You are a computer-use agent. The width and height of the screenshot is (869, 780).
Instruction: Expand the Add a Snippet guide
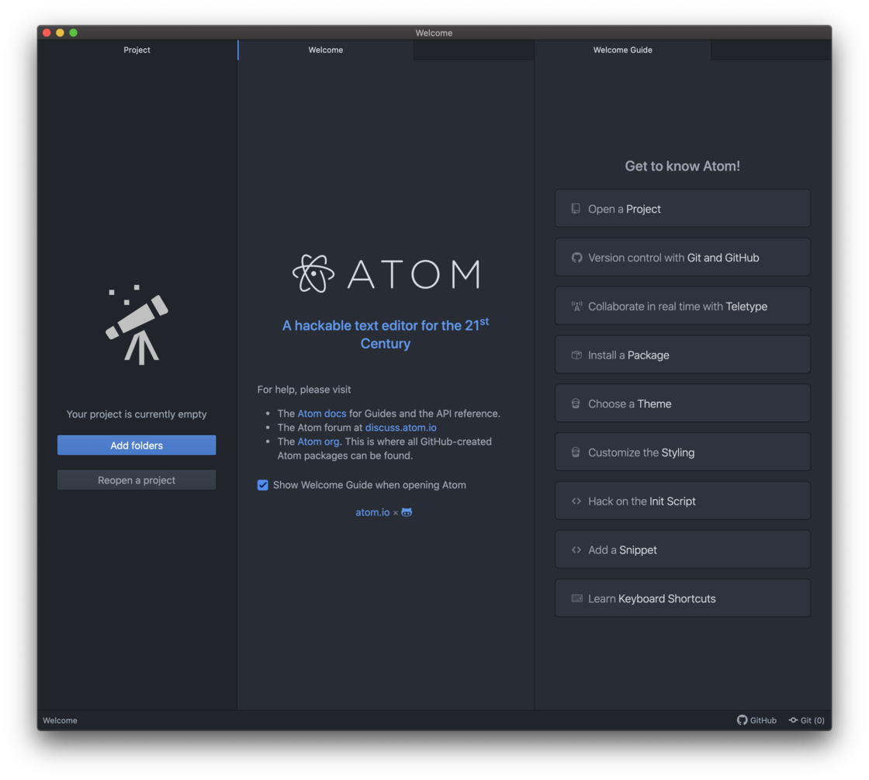click(682, 549)
